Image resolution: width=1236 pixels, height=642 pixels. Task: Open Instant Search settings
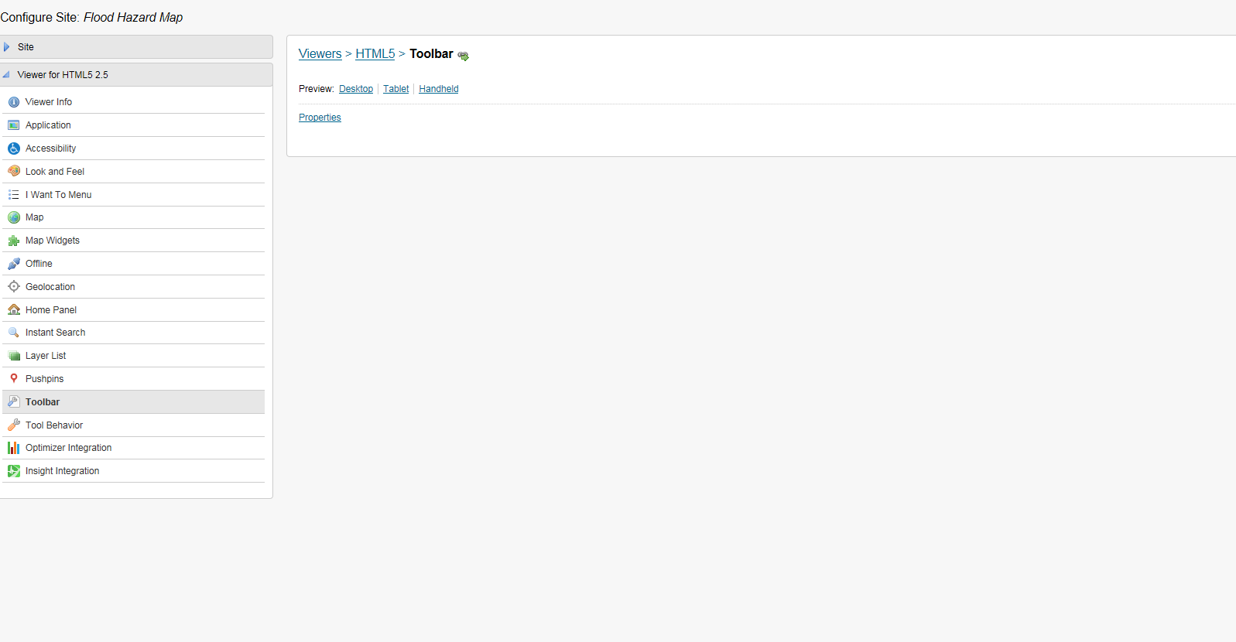(x=134, y=333)
